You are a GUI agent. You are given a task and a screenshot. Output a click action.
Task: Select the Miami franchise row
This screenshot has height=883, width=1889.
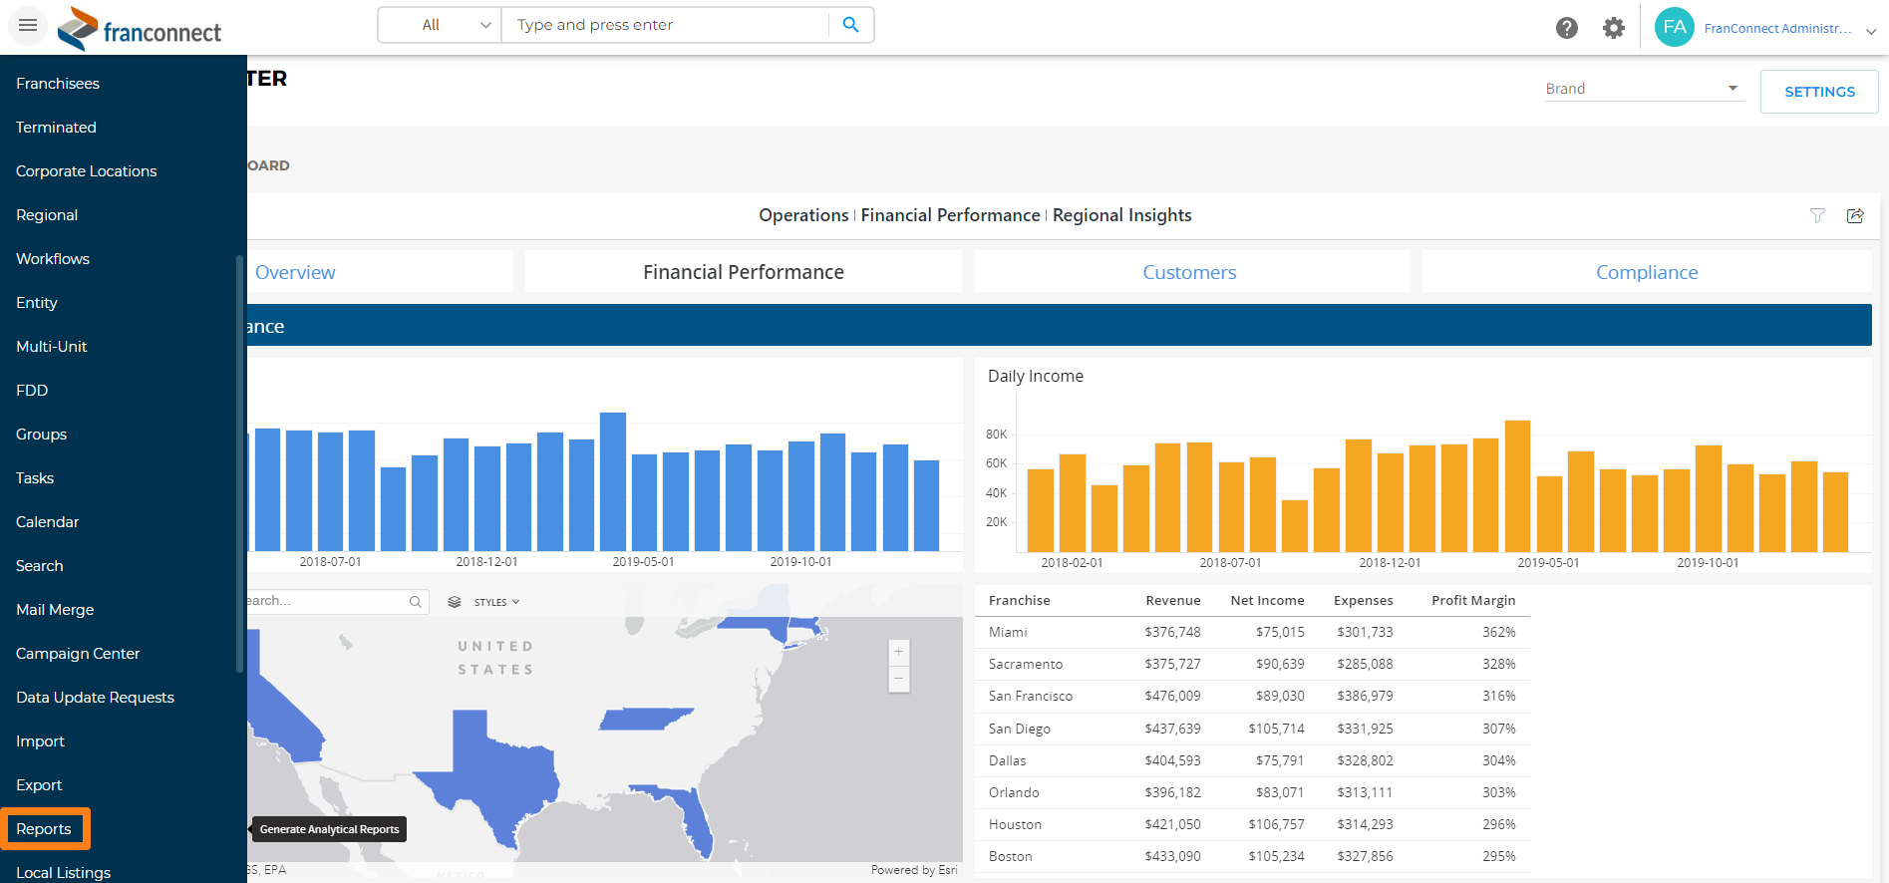(1252, 633)
